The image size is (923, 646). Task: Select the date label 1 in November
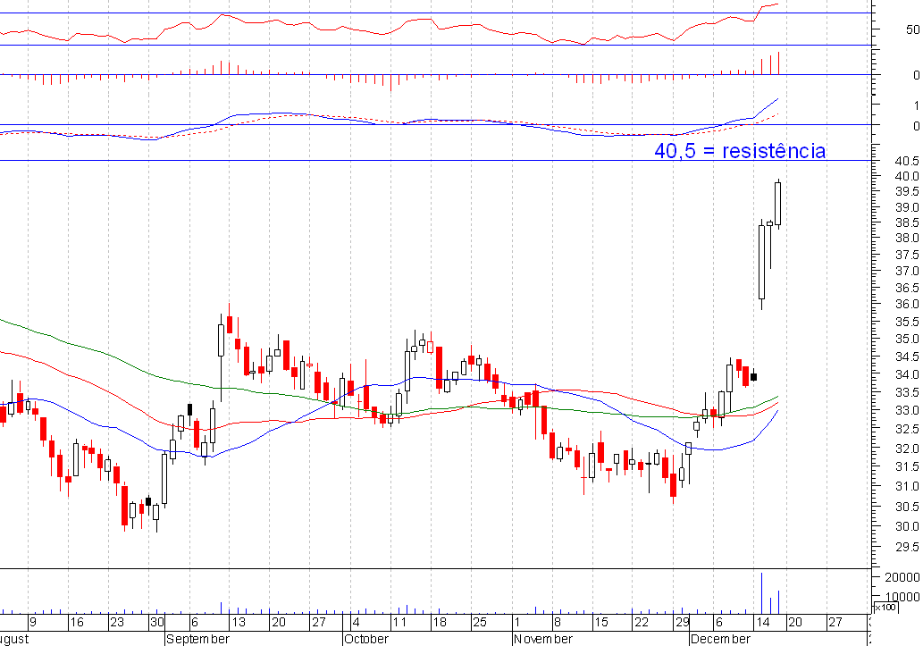[x=516, y=623]
